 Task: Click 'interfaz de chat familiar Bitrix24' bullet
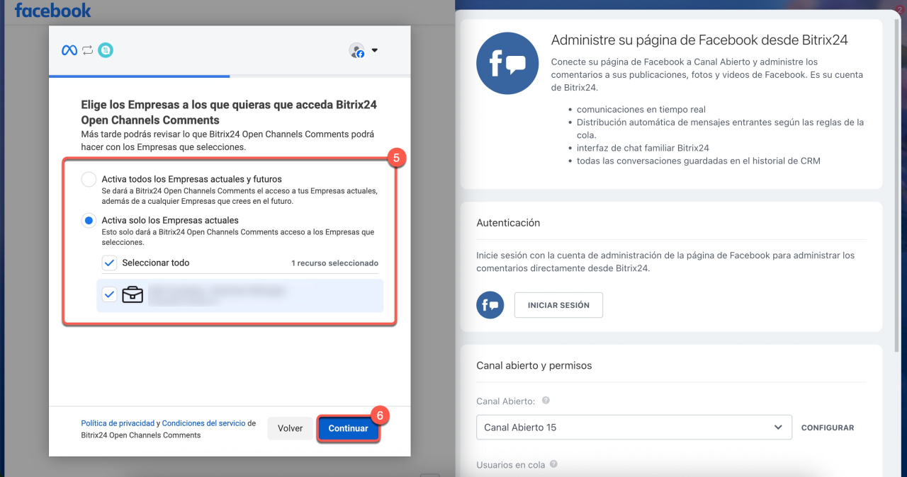[x=643, y=148]
